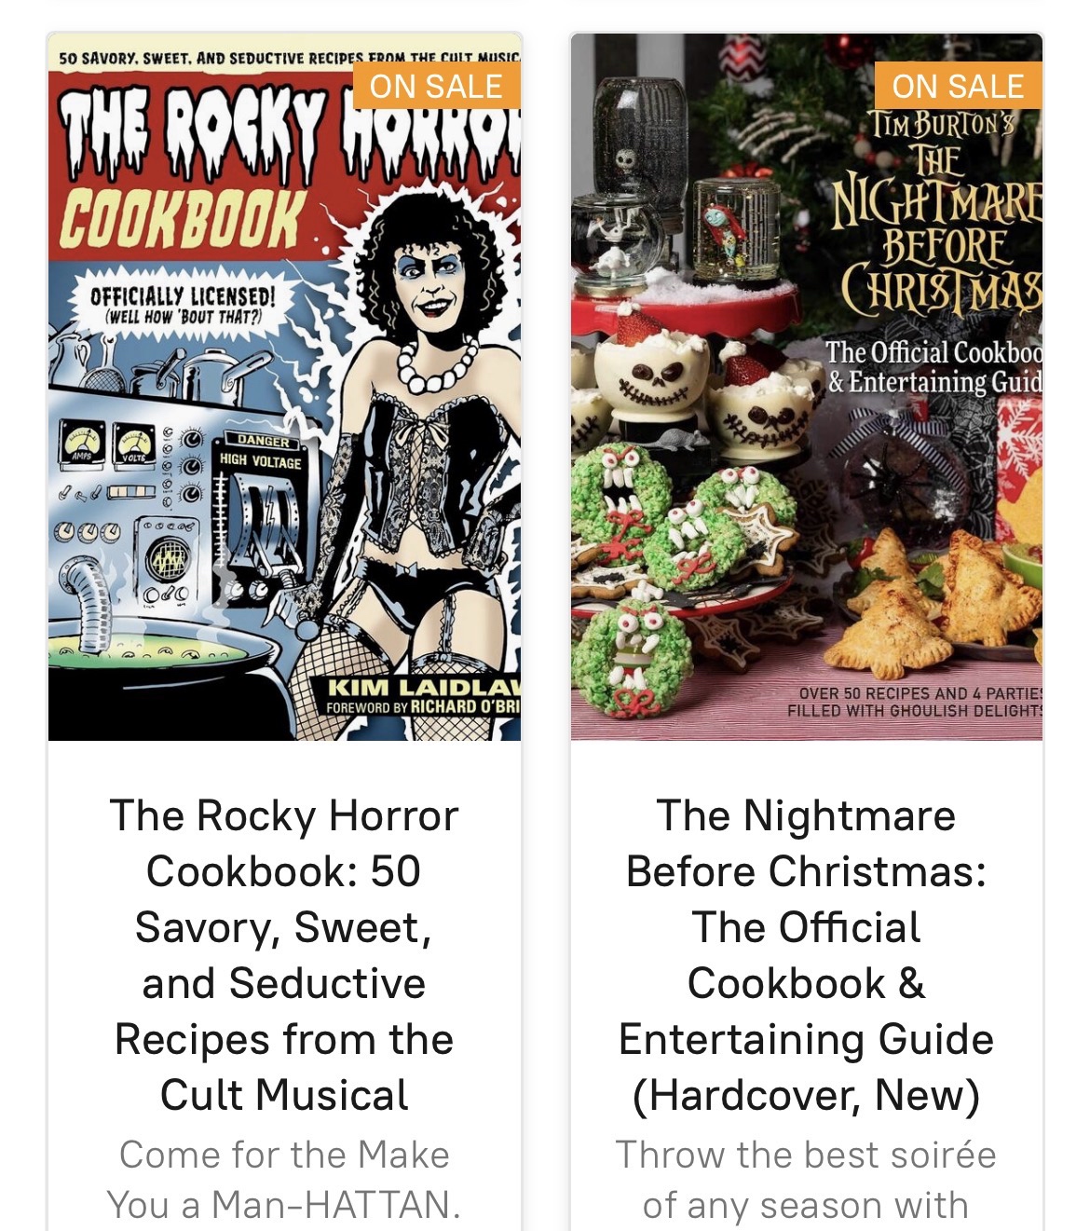The image size is (1090, 1231).
Task: Click the yellow 'Cookbook' word on the Rocky Horror cover
Action: [184, 218]
